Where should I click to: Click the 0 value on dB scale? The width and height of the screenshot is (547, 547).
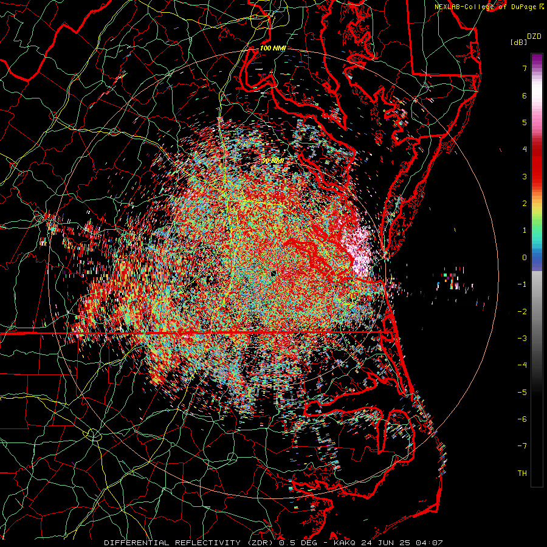click(x=525, y=258)
